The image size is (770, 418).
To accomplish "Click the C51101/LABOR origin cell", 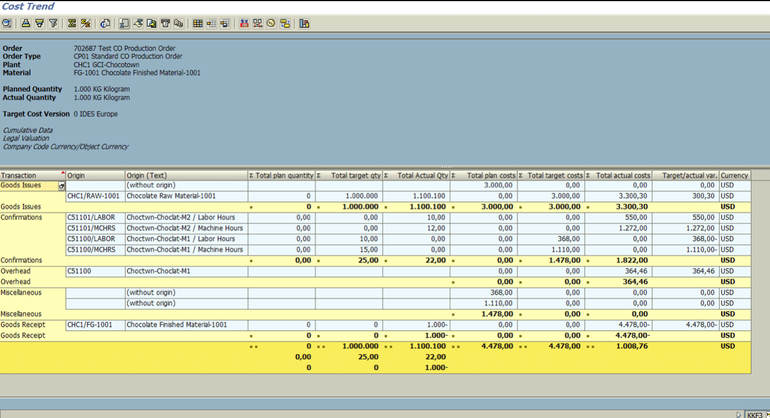I will 96,218.
